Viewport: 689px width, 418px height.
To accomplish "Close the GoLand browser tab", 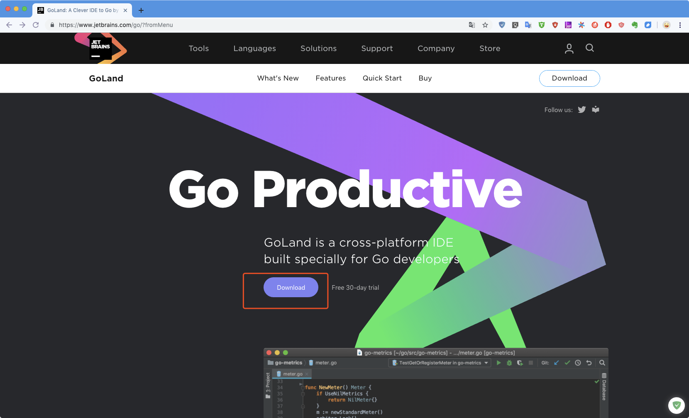I will point(125,10).
